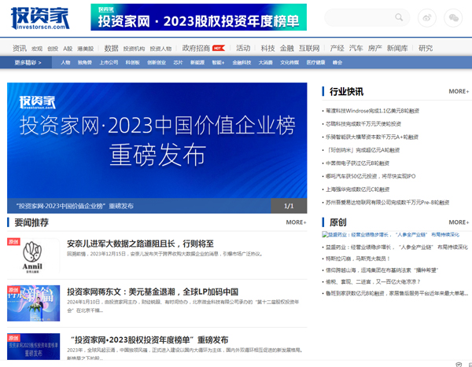Select the 科创板 tag in blue bar
Screen dimensions: 472x367
coord(133,63)
